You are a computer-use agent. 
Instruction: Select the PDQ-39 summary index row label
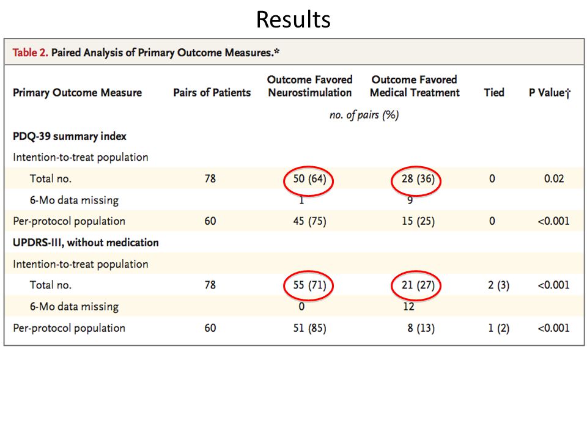(70, 136)
